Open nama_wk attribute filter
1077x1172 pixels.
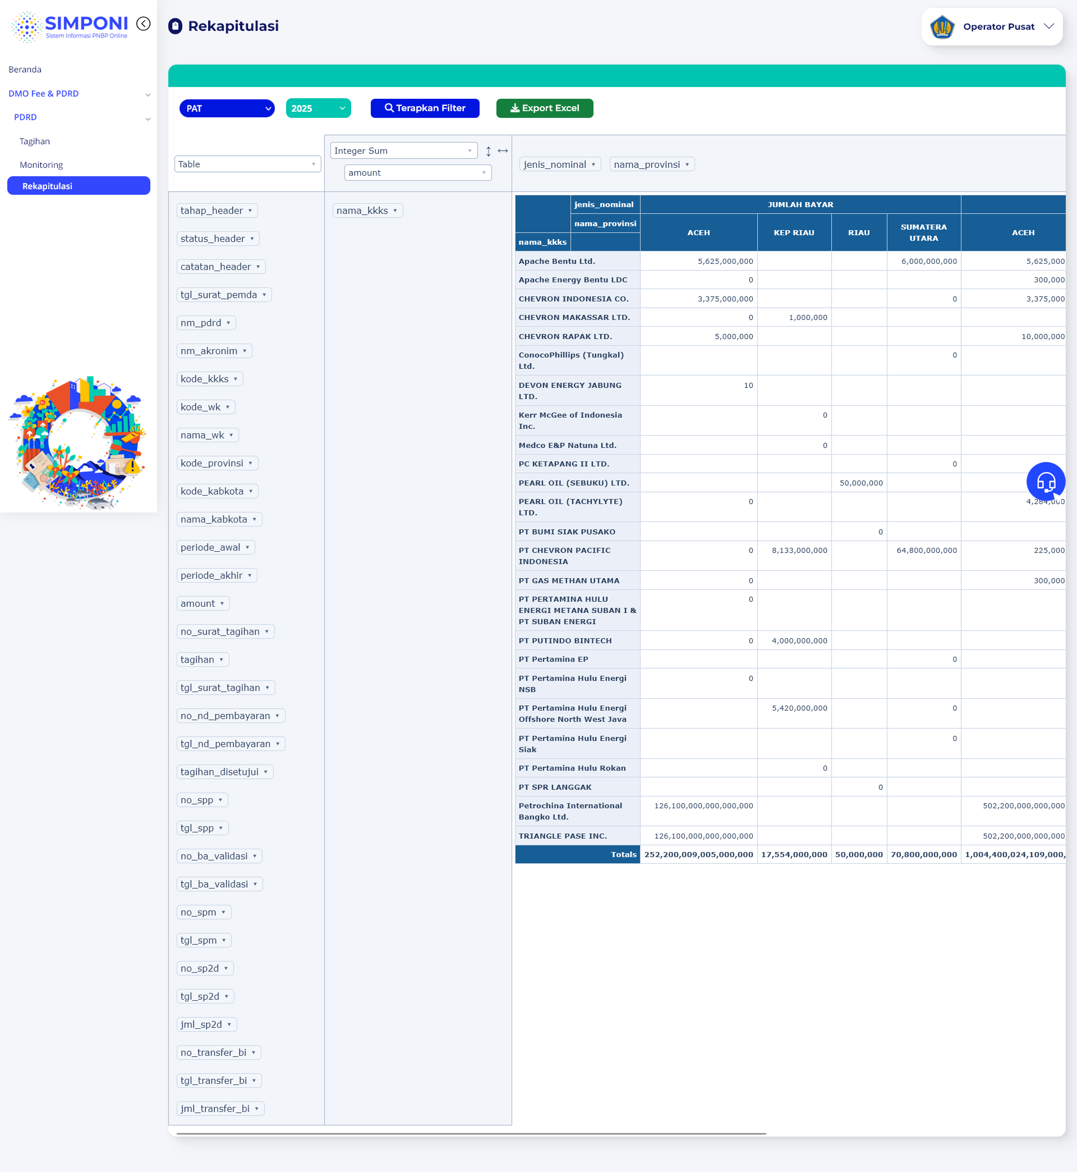pyautogui.click(x=231, y=436)
